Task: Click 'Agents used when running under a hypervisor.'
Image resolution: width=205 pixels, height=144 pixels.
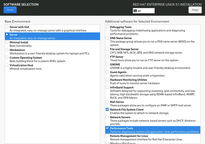Action: tap(137, 76)
